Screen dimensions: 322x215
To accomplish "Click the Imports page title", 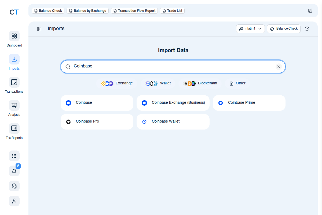I will pyautogui.click(x=56, y=28).
